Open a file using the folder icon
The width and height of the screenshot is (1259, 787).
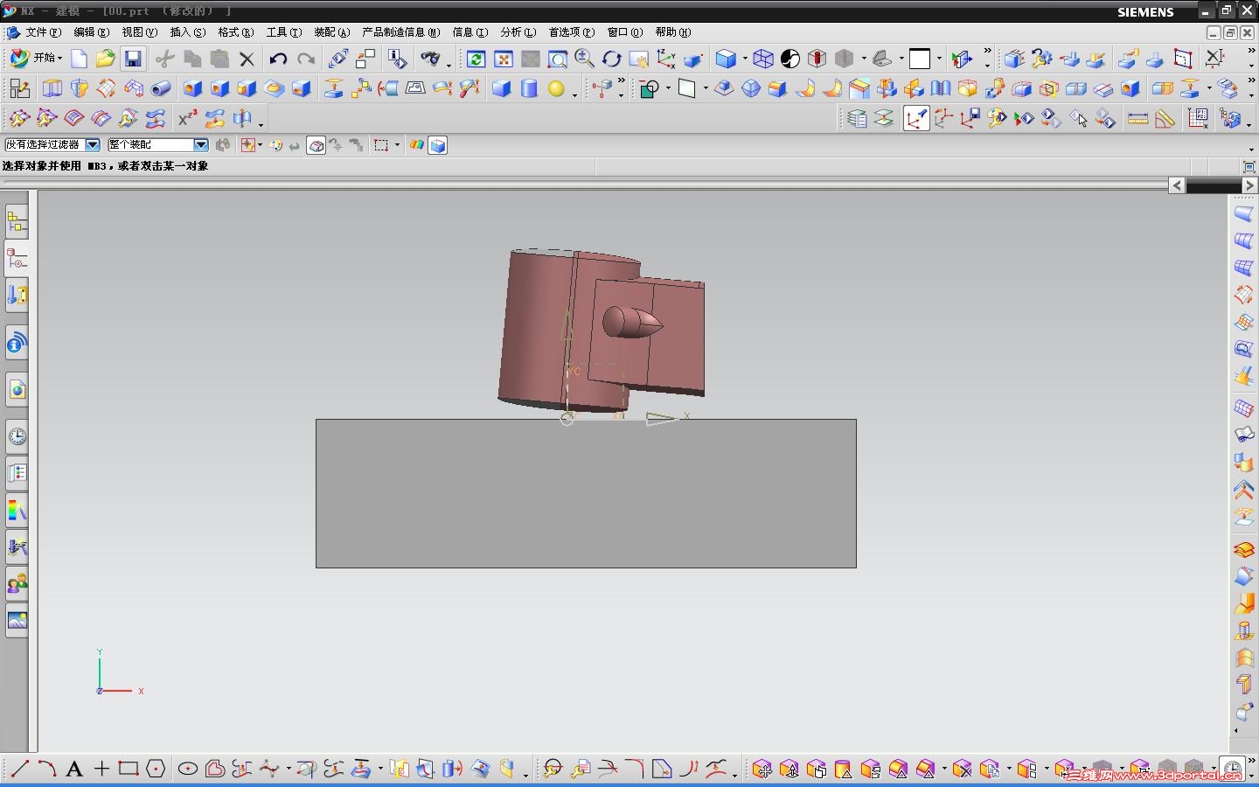(x=105, y=59)
